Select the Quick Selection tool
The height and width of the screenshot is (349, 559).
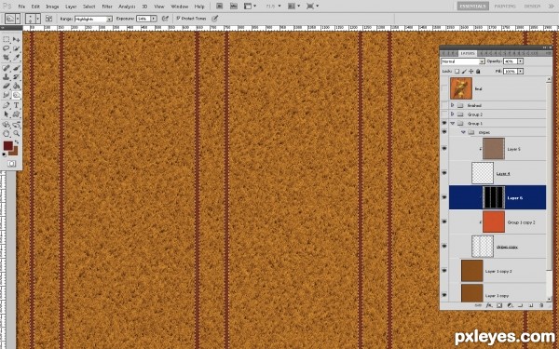click(x=17, y=48)
